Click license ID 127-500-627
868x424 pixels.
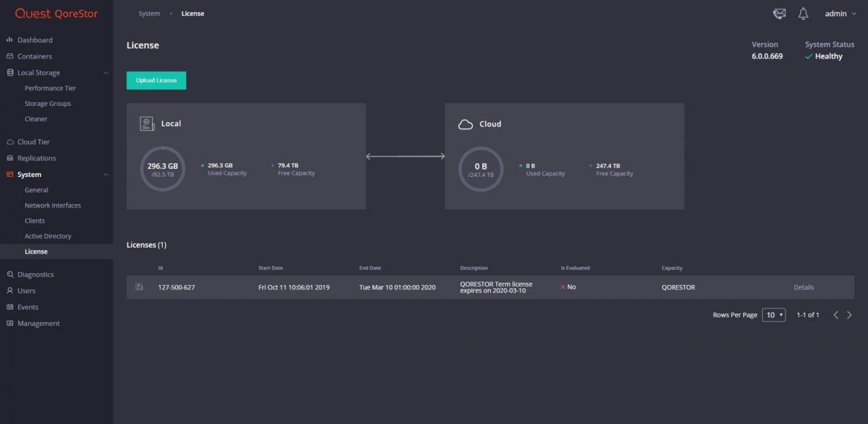[x=176, y=287]
